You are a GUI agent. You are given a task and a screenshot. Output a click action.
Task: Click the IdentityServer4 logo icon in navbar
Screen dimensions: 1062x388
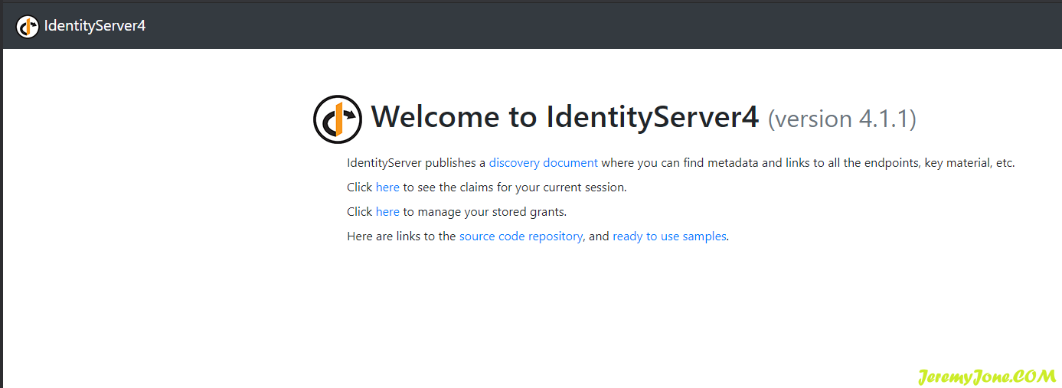28,26
